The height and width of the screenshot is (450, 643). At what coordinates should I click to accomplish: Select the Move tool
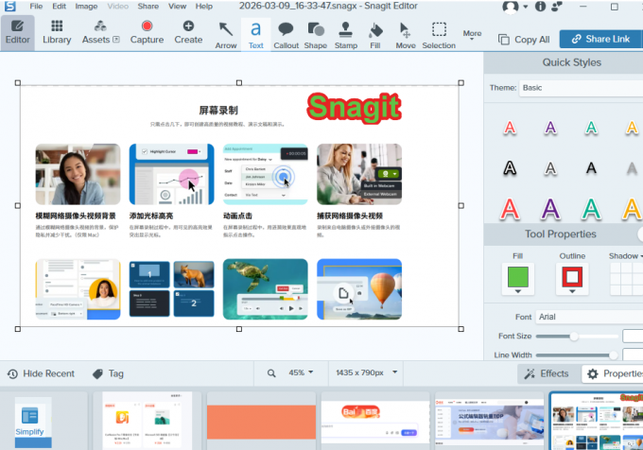tap(405, 35)
